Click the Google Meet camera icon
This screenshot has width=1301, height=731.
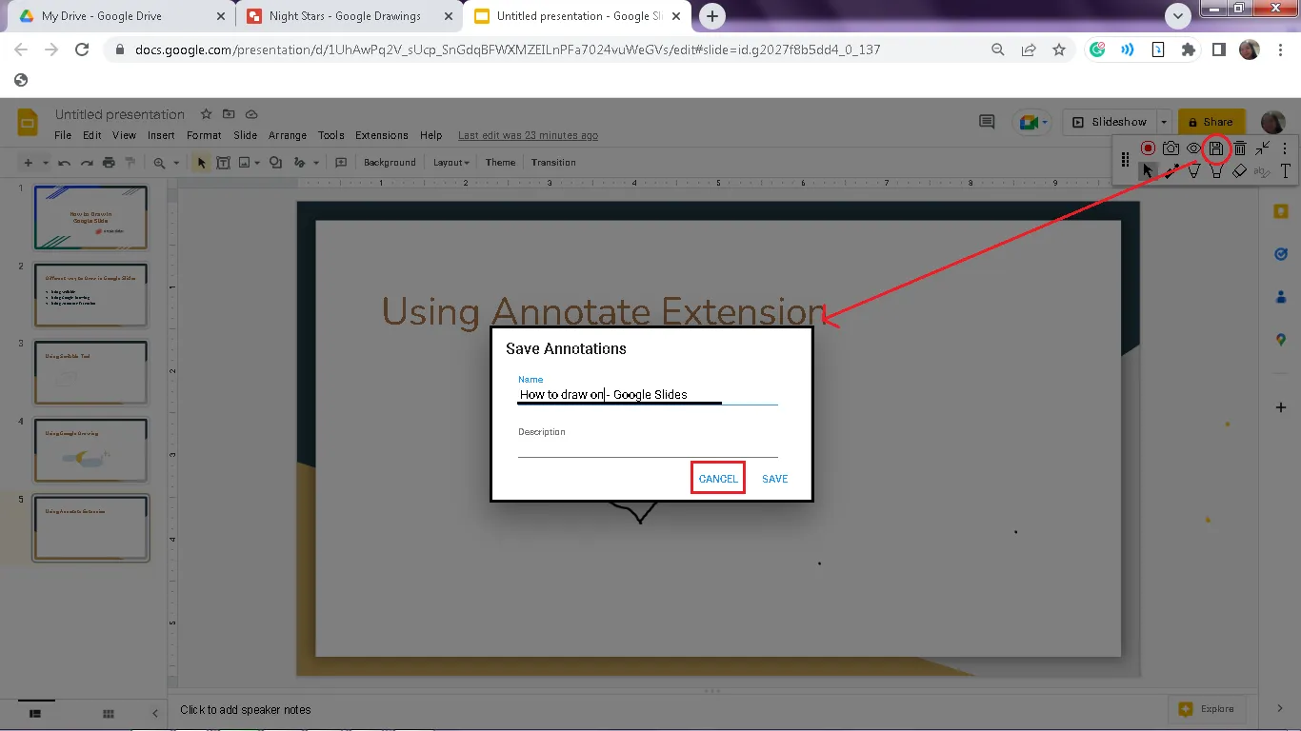click(x=1029, y=123)
